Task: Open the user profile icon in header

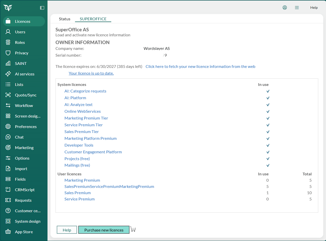Action: click(x=285, y=8)
